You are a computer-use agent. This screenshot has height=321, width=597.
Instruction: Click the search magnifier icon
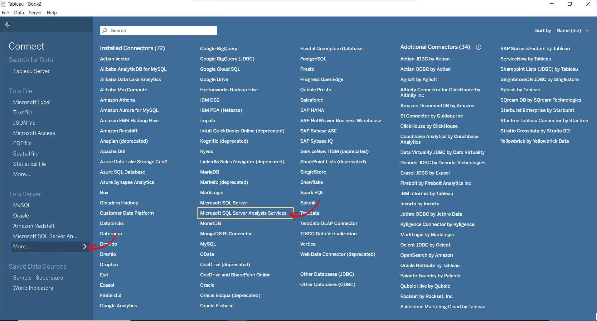pyautogui.click(x=105, y=31)
